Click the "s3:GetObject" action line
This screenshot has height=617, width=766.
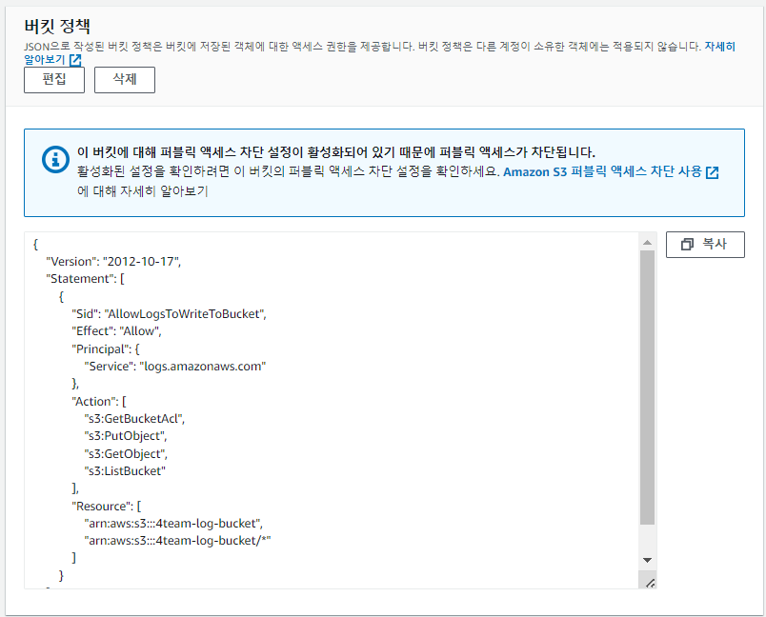coord(126,454)
